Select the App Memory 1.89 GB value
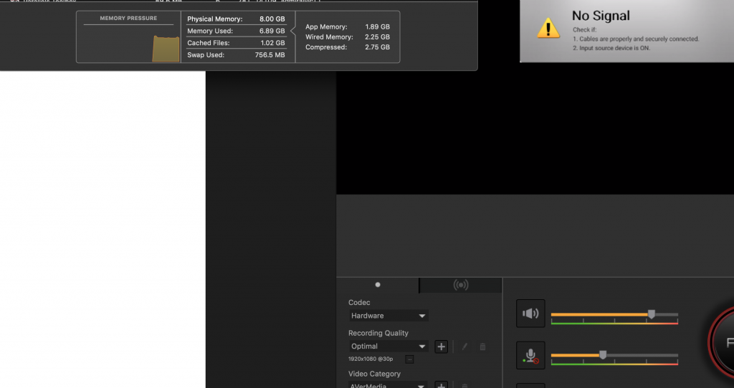 [377, 26]
